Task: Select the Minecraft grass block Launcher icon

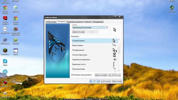Action: pyautogui.click(x=5, y=51)
